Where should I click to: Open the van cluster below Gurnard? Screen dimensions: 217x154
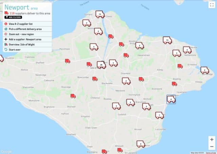pyautogui.click(x=87, y=23)
